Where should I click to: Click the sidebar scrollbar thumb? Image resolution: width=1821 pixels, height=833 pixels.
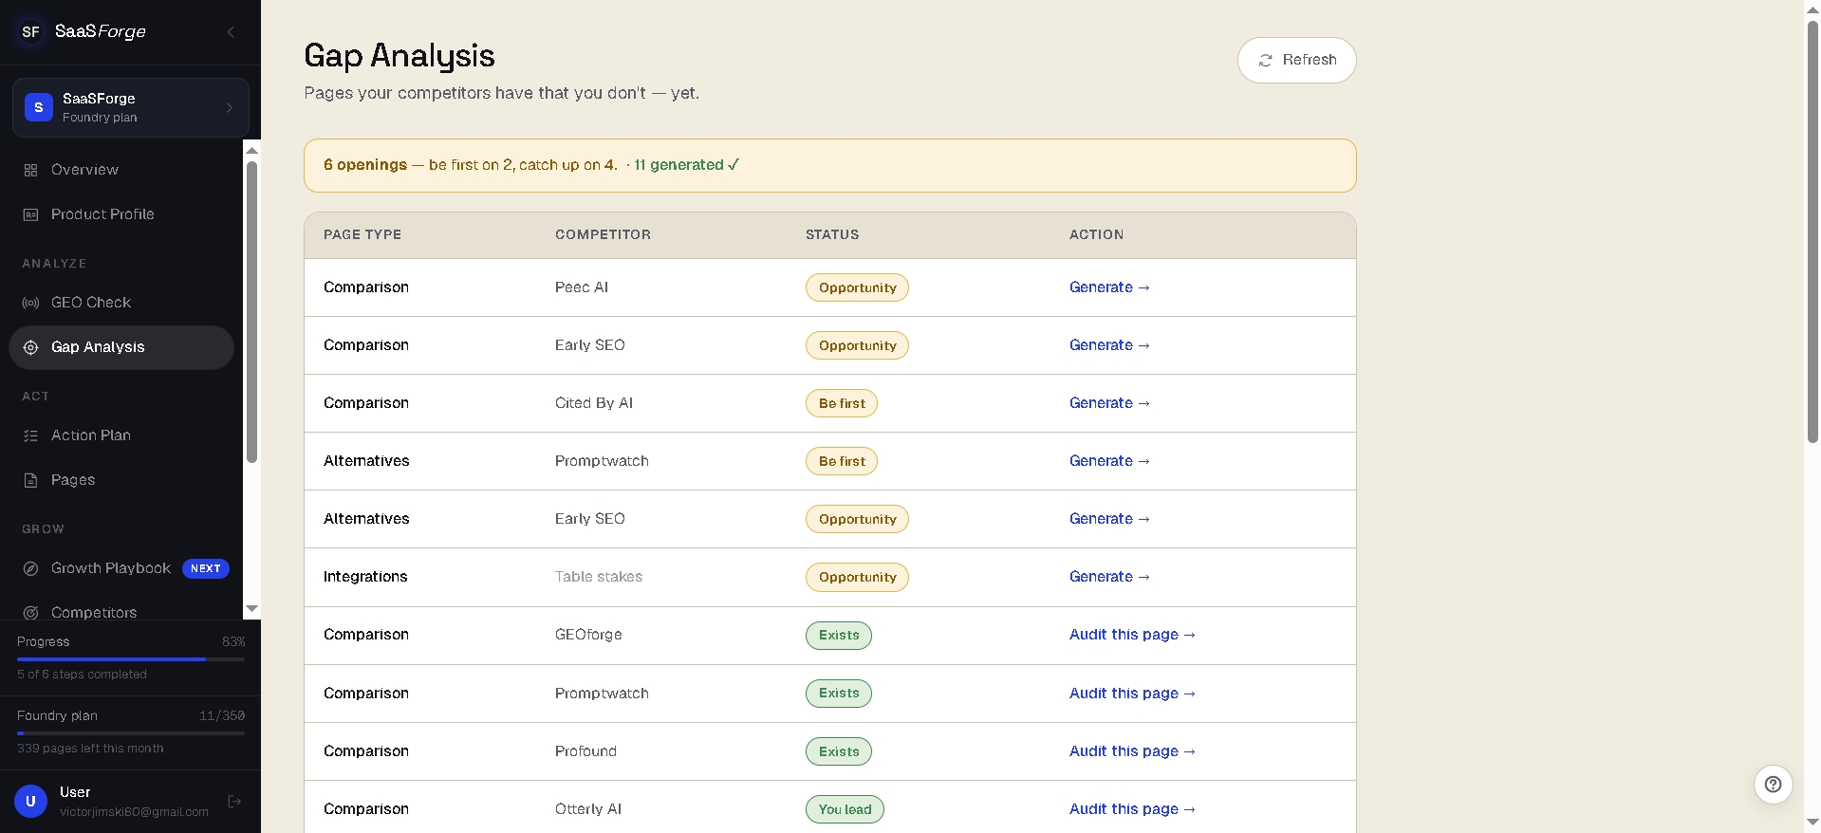(x=251, y=312)
